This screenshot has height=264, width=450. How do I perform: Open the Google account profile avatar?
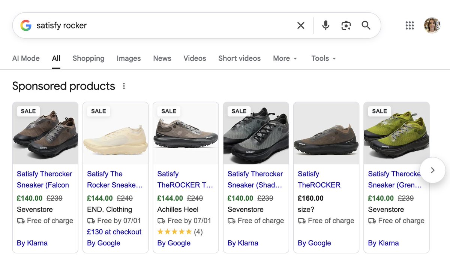432,25
